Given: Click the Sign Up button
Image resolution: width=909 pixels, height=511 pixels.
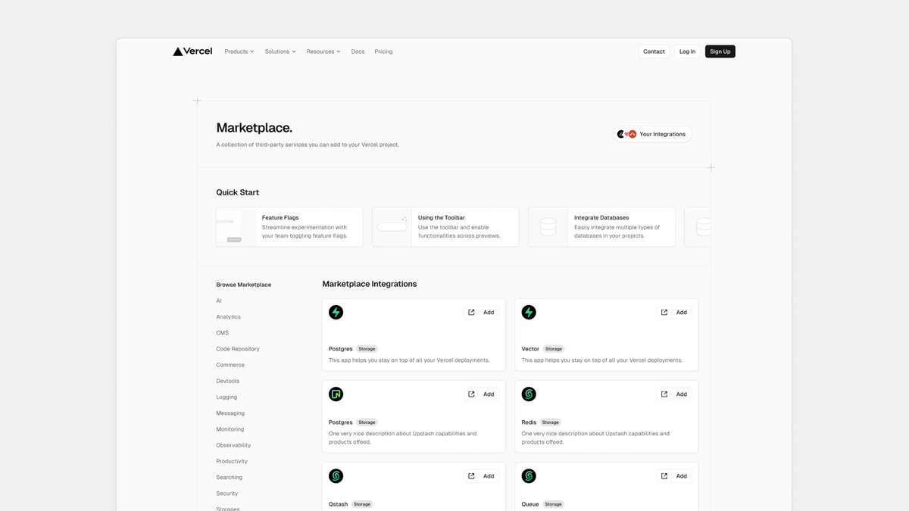Looking at the screenshot, I should 720,51.
